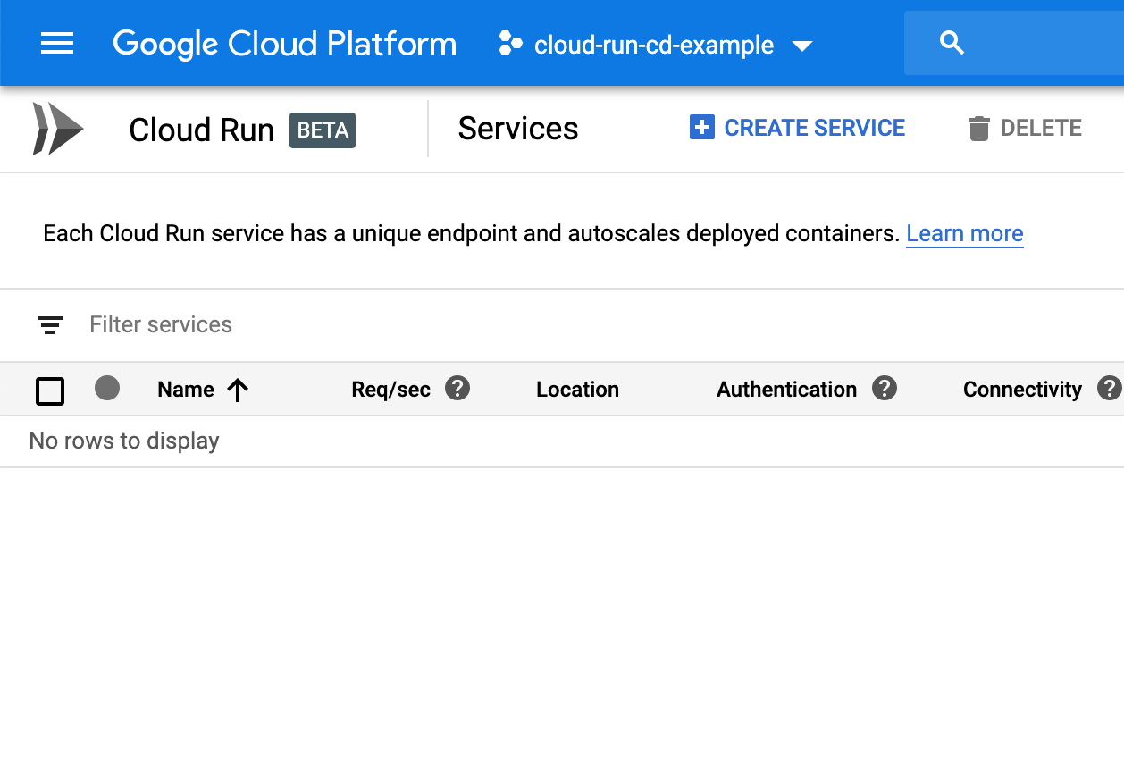Viewport: 1124px width, 772px height.
Task: Open the cloud-run-cd-example project selector
Action: click(x=656, y=45)
